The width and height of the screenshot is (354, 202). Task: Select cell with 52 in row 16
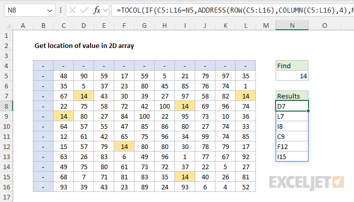point(246,187)
